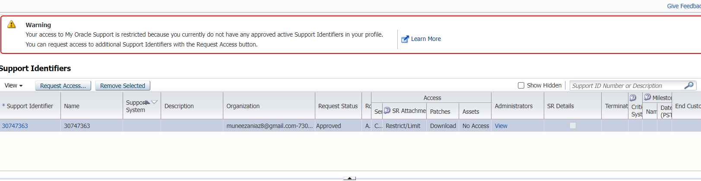
Task: Click the help icon beside Milestone header
Action: (647, 97)
